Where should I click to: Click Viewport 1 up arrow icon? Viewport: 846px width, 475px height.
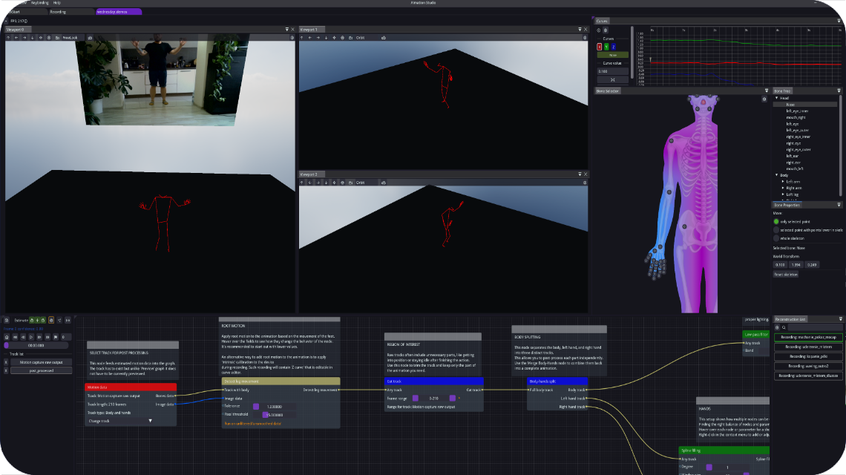(301, 38)
